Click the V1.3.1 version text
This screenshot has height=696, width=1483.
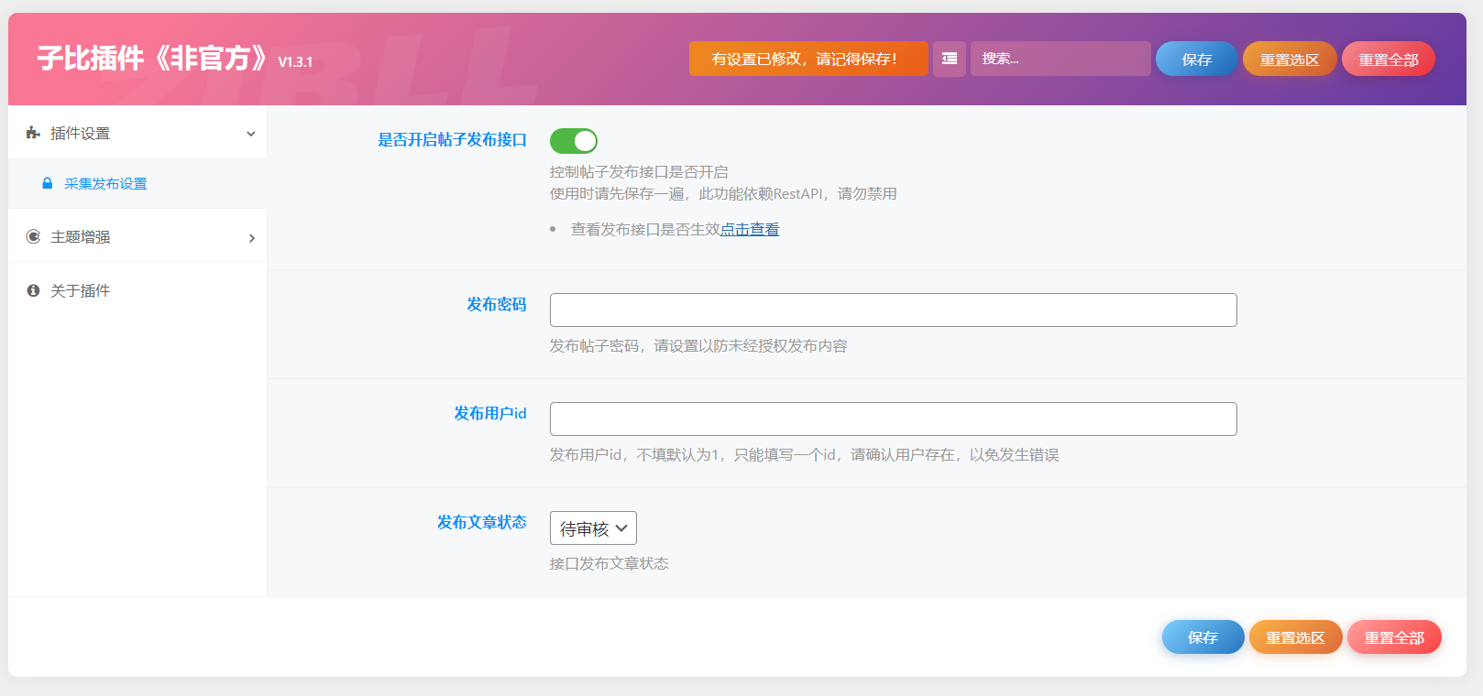coord(295,62)
